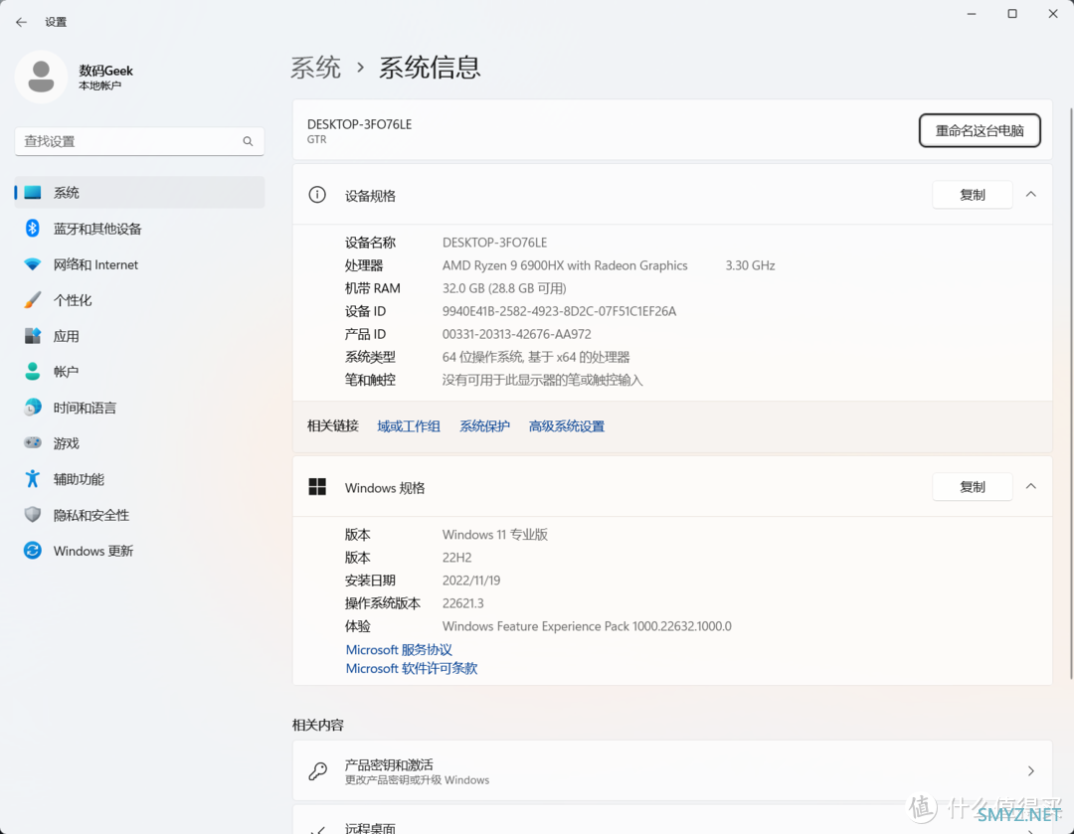
Task: Open 隐私和安全性 settings
Action: [x=139, y=514]
